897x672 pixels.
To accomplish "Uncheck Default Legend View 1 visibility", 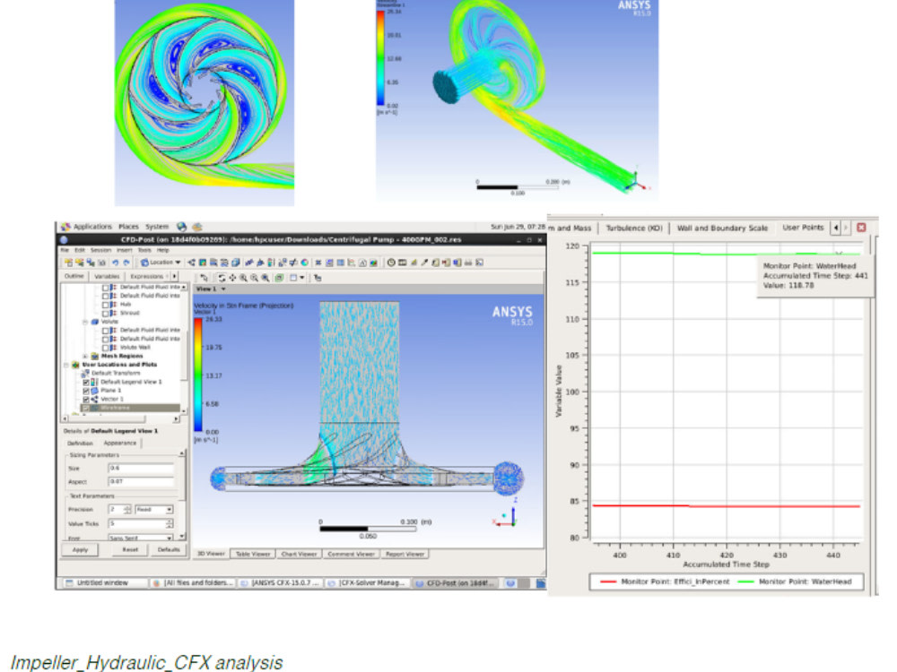I will click(x=86, y=382).
